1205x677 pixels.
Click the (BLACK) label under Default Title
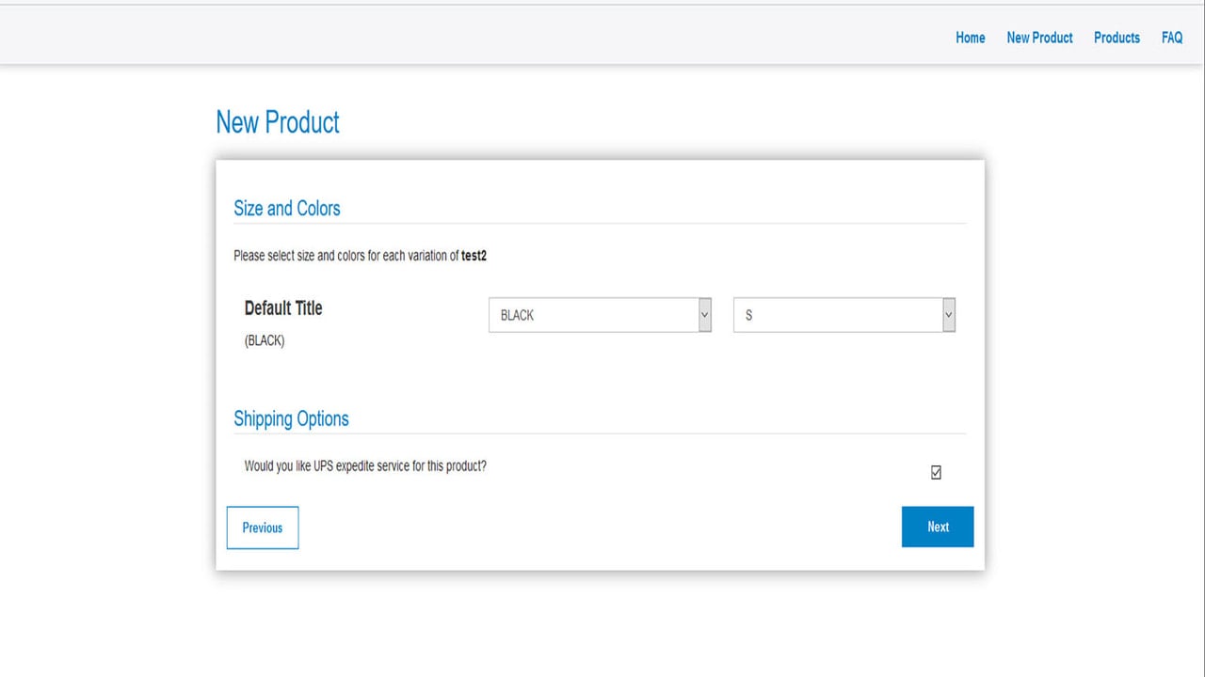265,340
